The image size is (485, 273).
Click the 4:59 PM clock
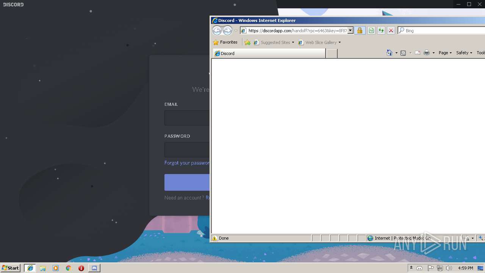pyautogui.click(x=465, y=268)
